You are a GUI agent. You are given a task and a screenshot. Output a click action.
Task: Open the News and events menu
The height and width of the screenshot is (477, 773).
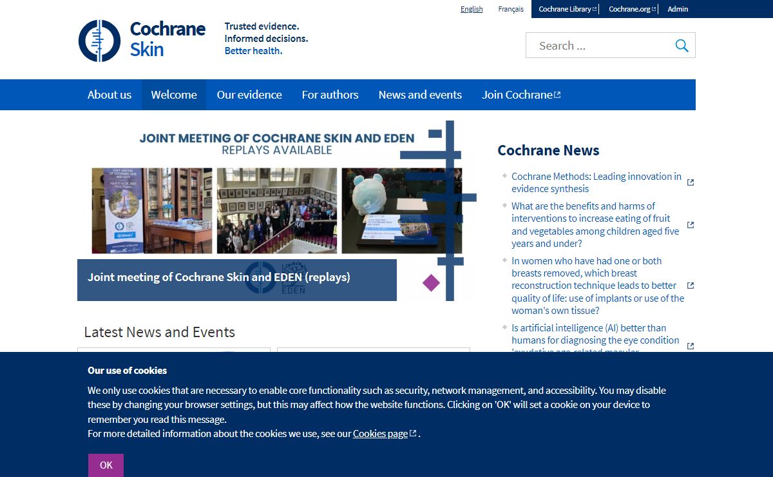pos(420,95)
